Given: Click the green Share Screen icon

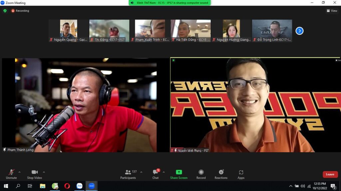Looking at the screenshot, I should click(x=179, y=172).
